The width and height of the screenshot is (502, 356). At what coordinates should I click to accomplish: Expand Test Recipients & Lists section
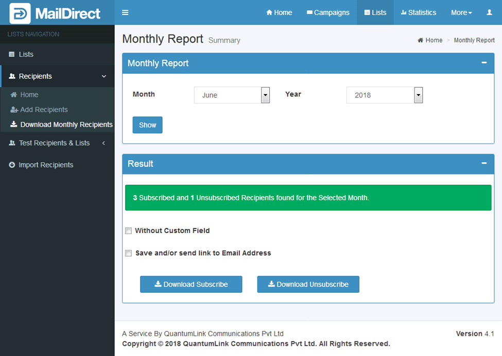click(54, 143)
